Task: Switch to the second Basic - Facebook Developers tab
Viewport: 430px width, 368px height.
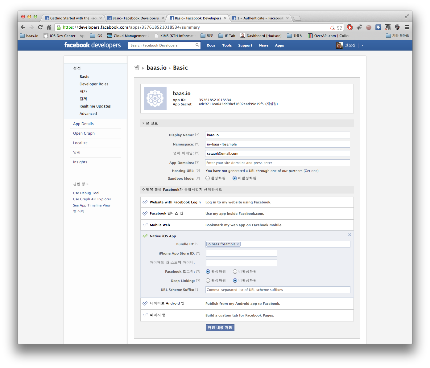Action: [197, 18]
